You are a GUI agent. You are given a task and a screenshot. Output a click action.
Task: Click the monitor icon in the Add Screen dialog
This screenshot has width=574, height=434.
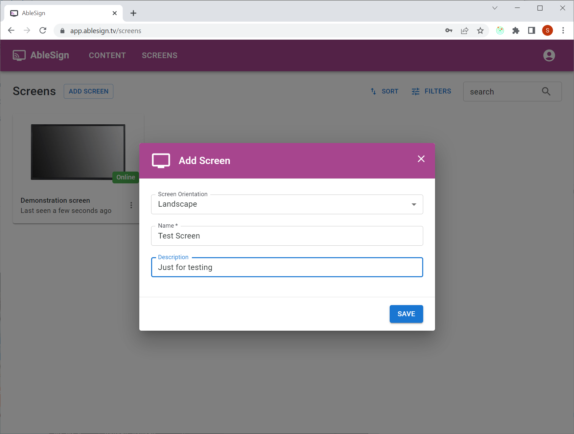(161, 160)
